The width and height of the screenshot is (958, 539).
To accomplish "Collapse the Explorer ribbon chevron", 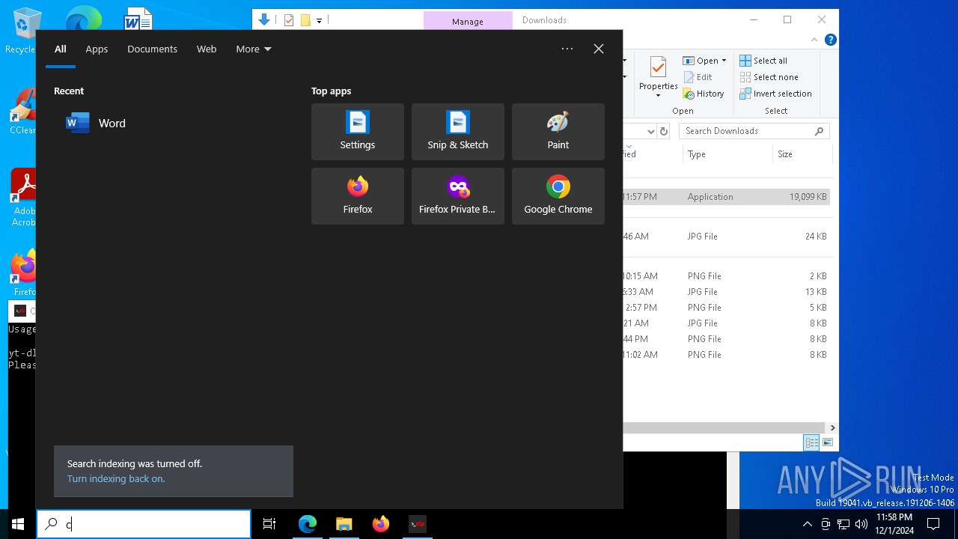I will click(x=814, y=40).
